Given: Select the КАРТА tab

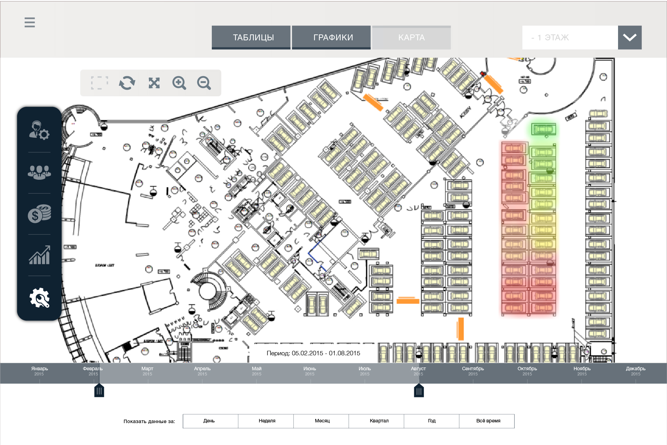Looking at the screenshot, I should 411,37.
